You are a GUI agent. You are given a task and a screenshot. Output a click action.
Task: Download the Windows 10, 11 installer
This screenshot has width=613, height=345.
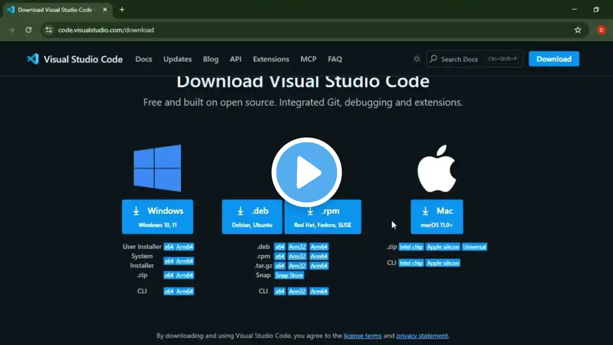[158, 217]
